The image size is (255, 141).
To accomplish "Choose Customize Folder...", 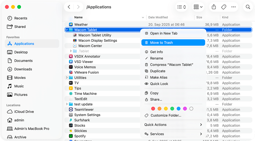I will pyautogui.click(x=173, y=116).
